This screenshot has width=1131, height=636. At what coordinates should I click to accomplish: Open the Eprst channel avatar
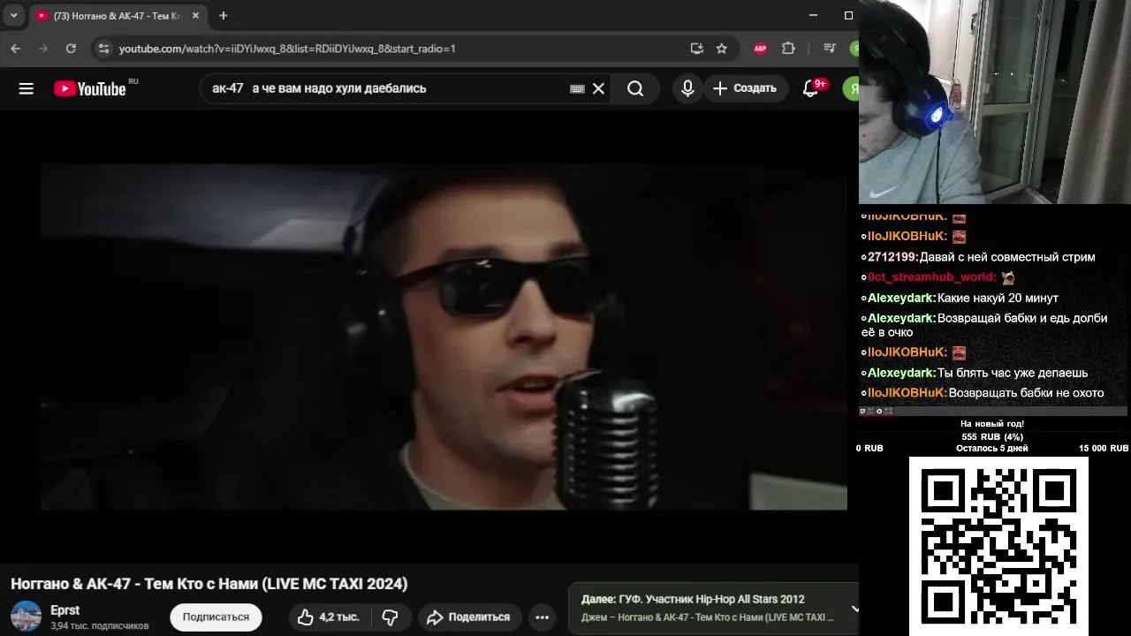point(26,617)
